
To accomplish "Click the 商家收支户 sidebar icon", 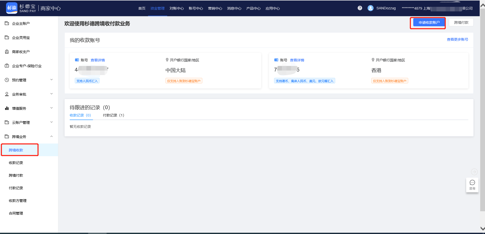I will point(7,52).
